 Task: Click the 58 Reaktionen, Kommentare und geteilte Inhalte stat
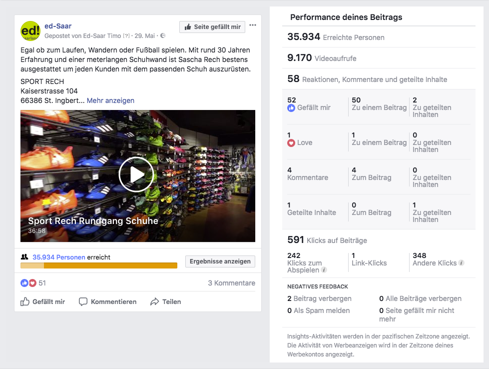point(367,78)
